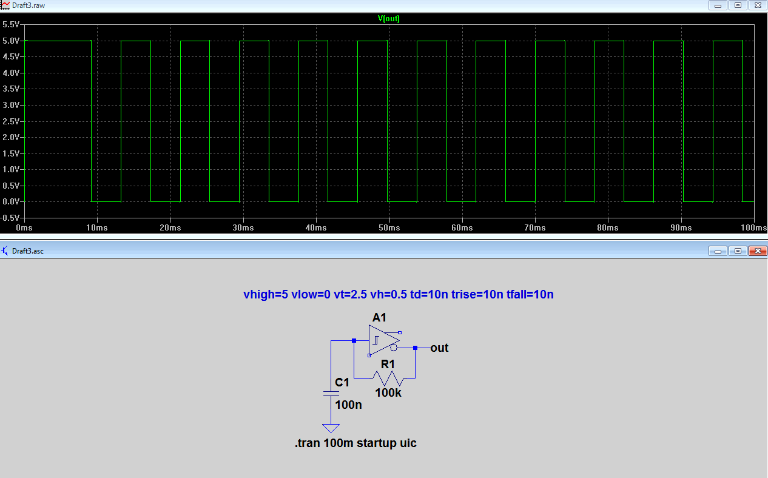The width and height of the screenshot is (768, 478).
Task: Click the C1 component label
Action: tap(342, 383)
